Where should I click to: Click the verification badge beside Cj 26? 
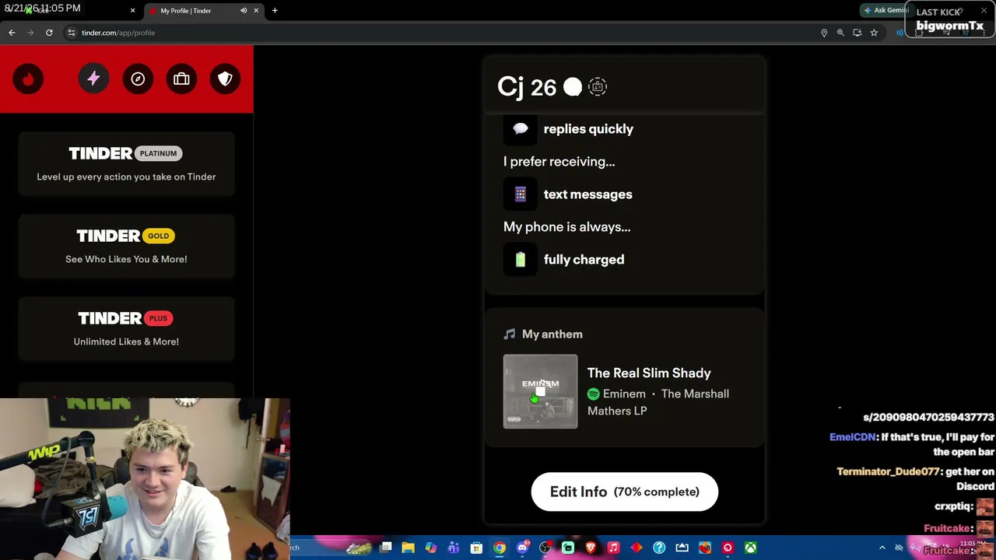point(573,87)
